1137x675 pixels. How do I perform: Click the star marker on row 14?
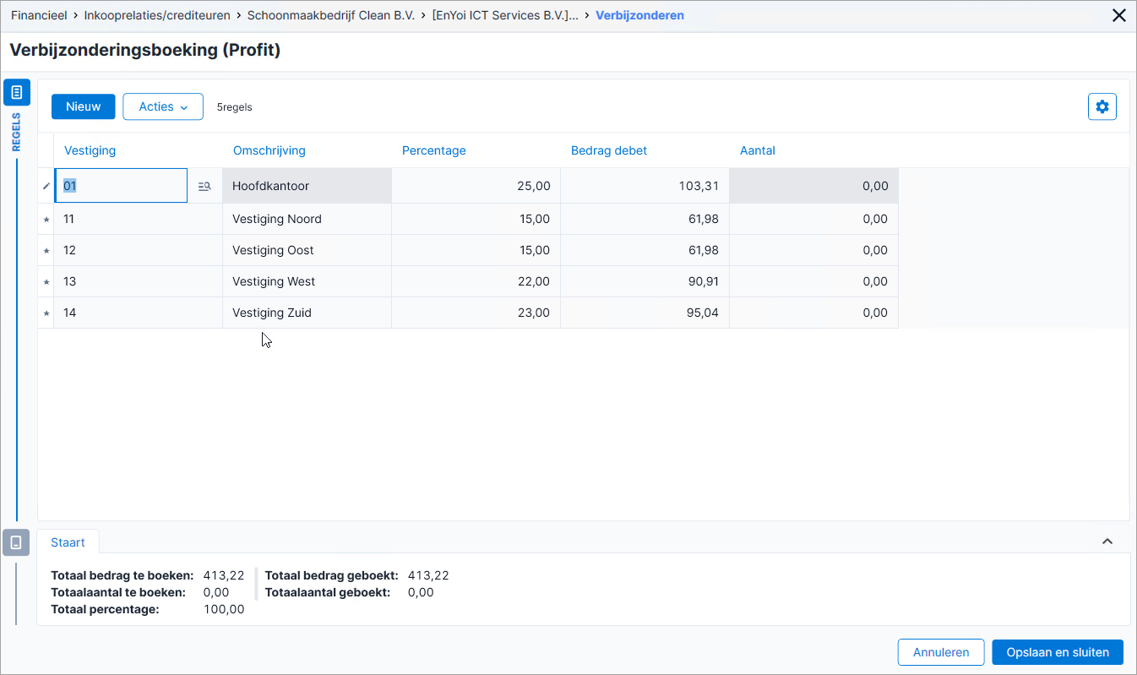coord(46,313)
